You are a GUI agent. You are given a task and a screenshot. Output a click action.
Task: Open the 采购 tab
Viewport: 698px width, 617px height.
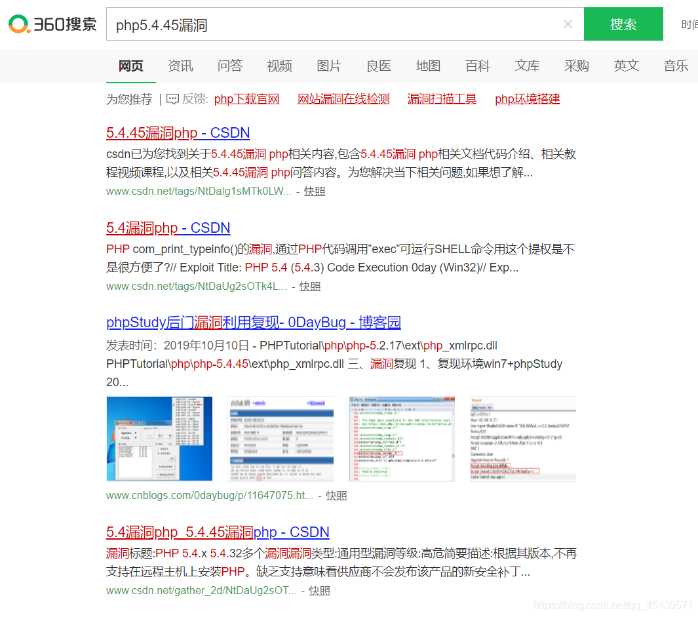(x=577, y=66)
